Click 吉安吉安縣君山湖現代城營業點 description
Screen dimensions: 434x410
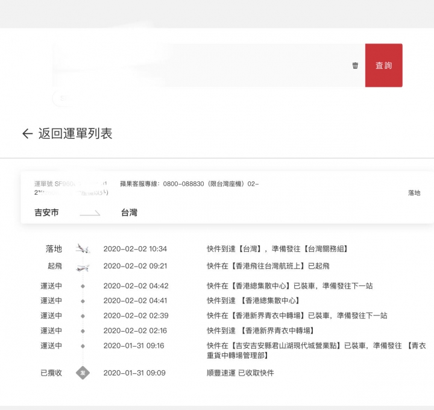tap(316, 350)
